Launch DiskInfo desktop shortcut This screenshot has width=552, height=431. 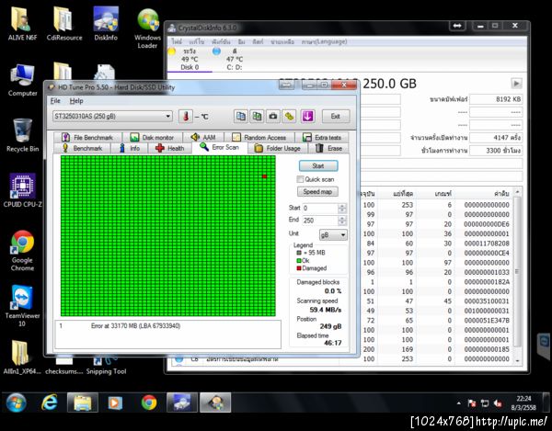point(106,24)
